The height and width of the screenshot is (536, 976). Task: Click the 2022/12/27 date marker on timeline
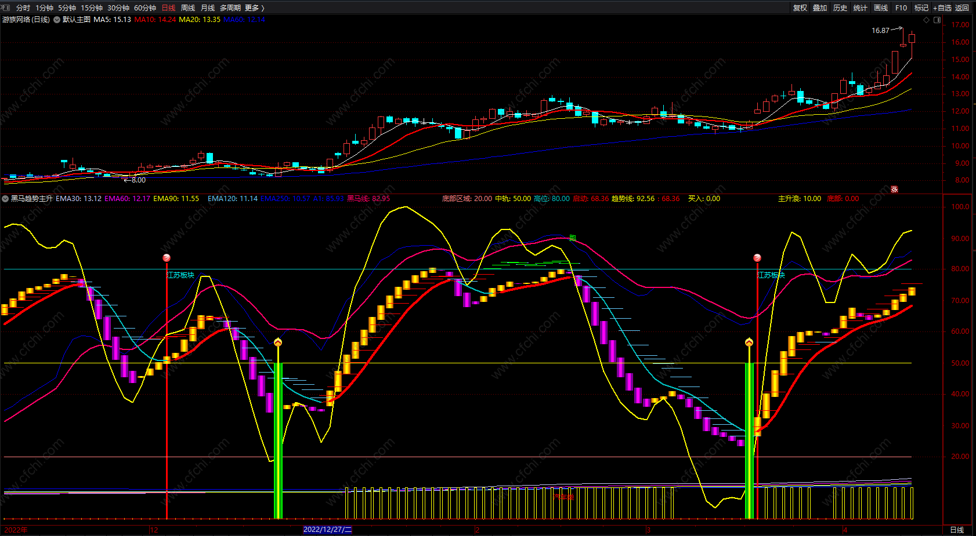(x=327, y=530)
